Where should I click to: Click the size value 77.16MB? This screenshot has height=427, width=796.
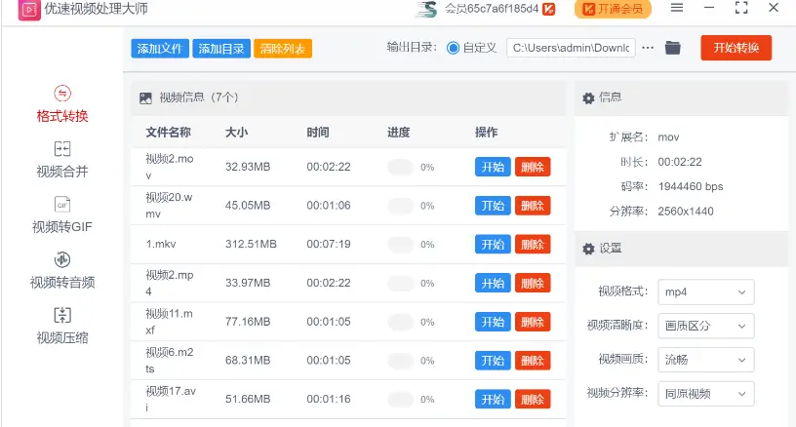[248, 322]
